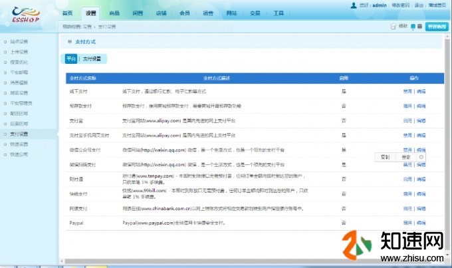The image size is (452, 268).
Task: Open 消息模板 in the sidebar
Action: (19, 82)
